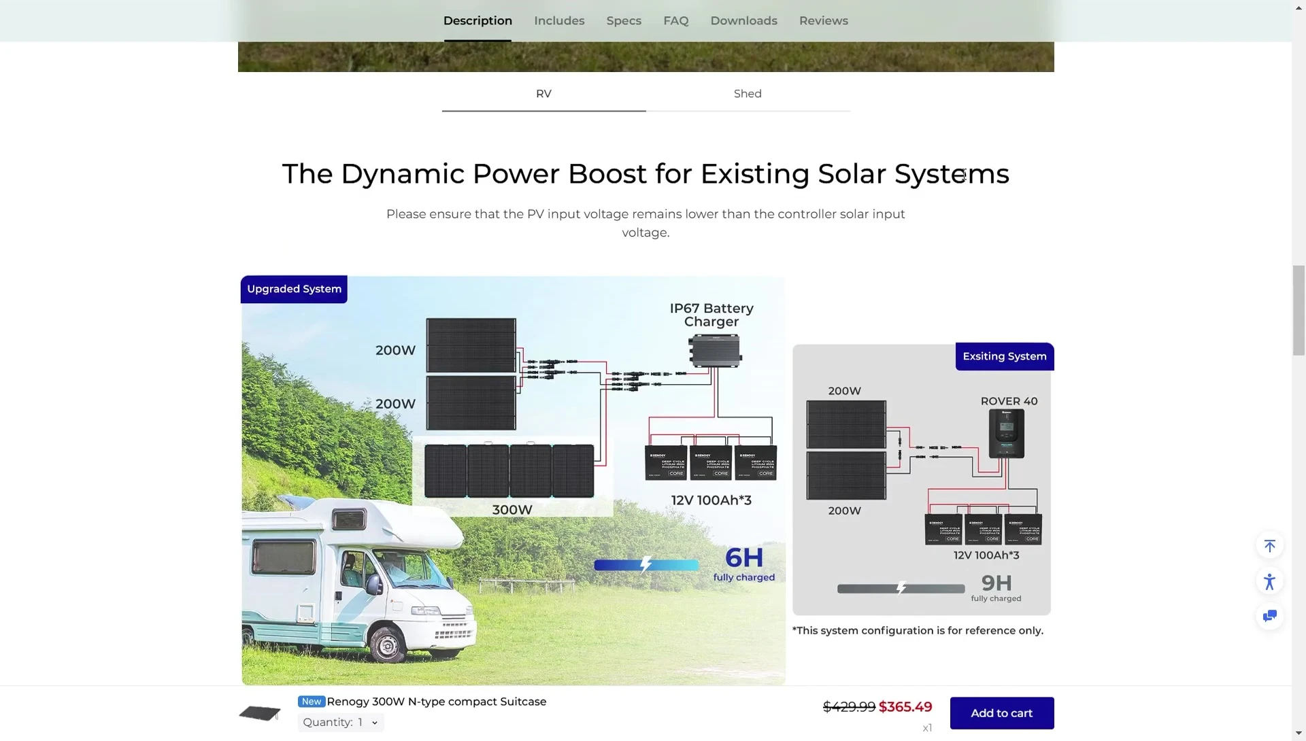
Task: Click the Renogy 300W N-type compact Suitcase title
Action: tap(436, 702)
